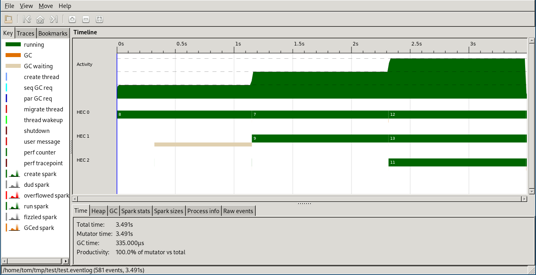This screenshot has width=536, height=275.
Task: Show the Spark stats tab
Action: tap(135, 211)
